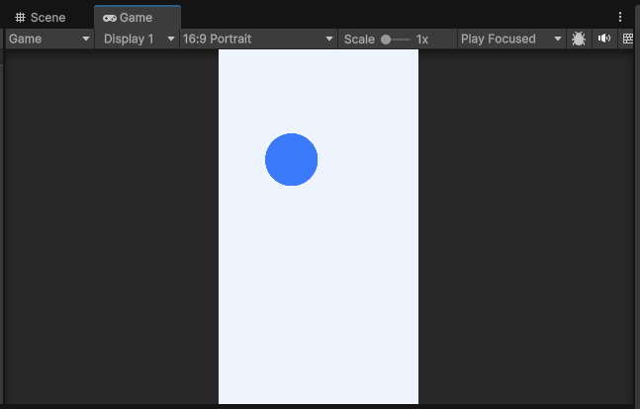Switch to the Scene tab
640x409 pixels.
[41, 18]
